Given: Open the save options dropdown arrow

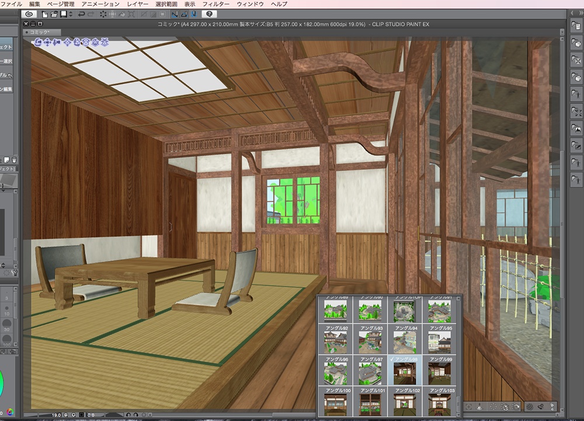Looking at the screenshot, I should (71, 16).
